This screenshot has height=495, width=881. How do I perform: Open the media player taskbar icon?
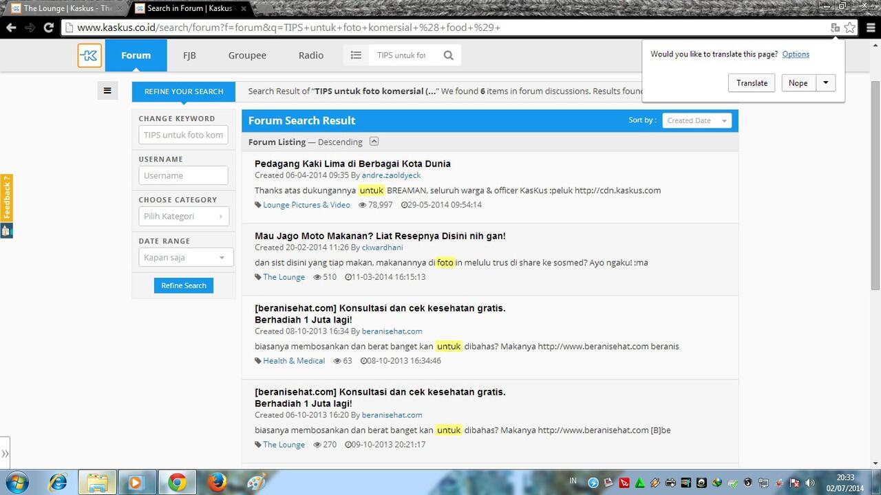pyautogui.click(x=137, y=483)
